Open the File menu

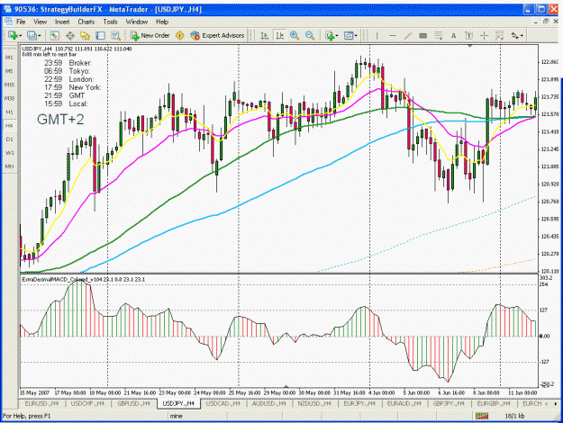click(x=21, y=22)
